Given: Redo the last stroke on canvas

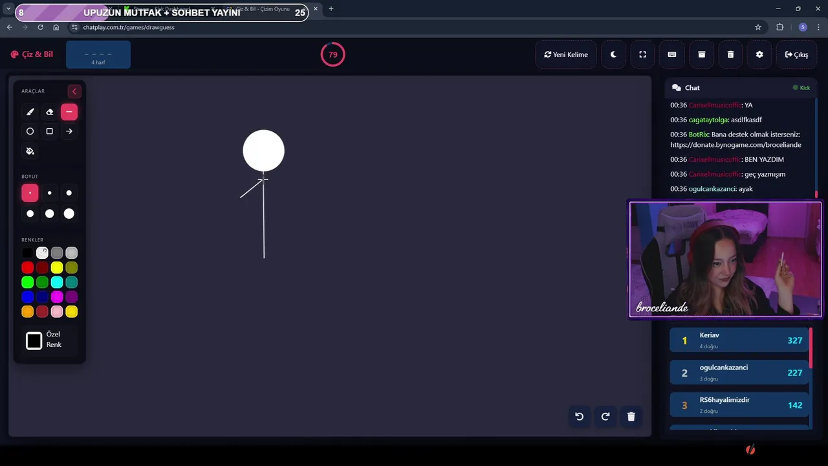Looking at the screenshot, I should (x=605, y=417).
